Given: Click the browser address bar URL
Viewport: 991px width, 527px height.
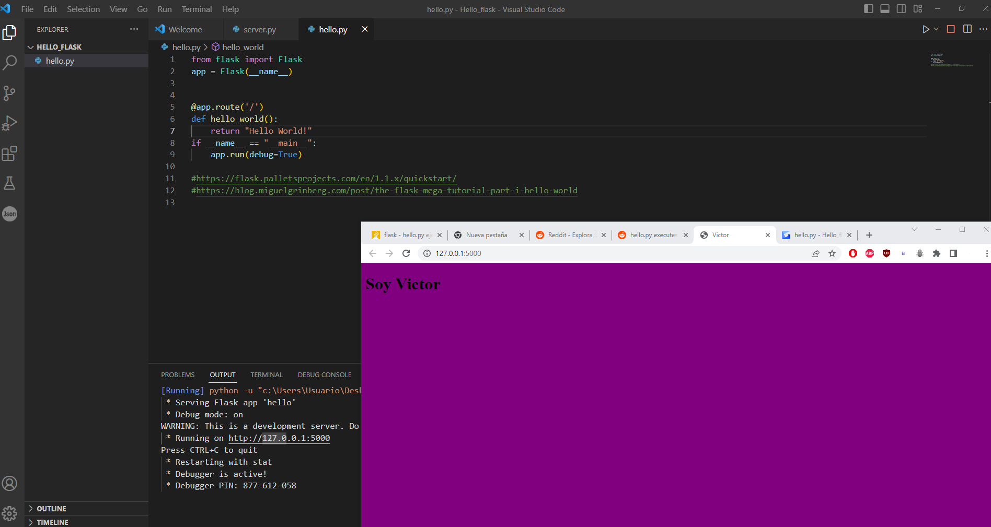Looking at the screenshot, I should (458, 253).
